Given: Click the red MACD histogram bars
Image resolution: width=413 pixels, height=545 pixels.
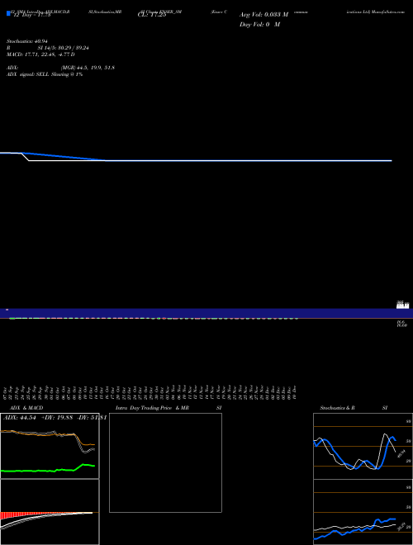Looking at the screenshot, I should click(21, 514).
